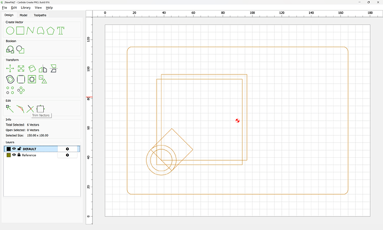The height and width of the screenshot is (230, 383).
Task: Click the black DEFAULT layer color swatch
Action: coord(8,149)
